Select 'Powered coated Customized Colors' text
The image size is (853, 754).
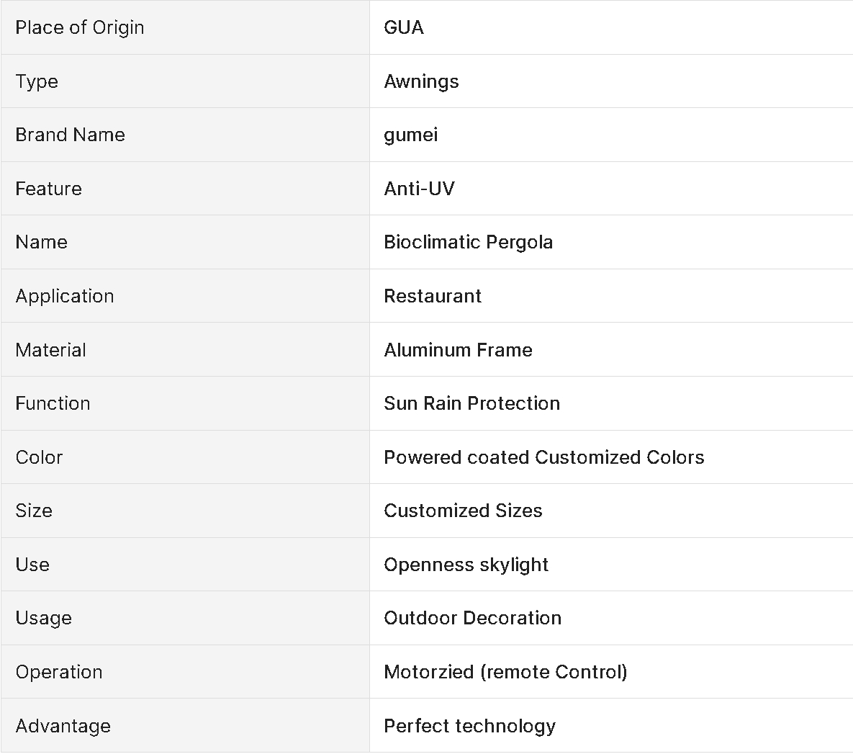coord(543,457)
